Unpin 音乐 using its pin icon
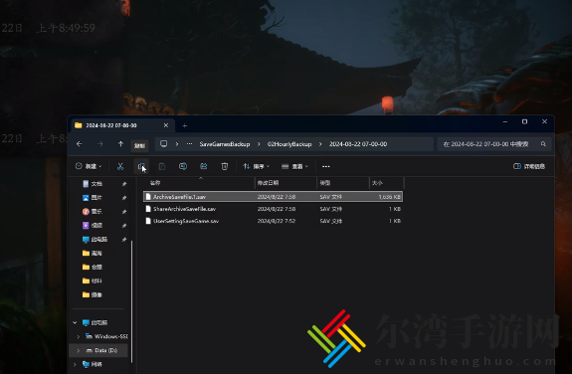The width and height of the screenshot is (572, 374). point(124,212)
